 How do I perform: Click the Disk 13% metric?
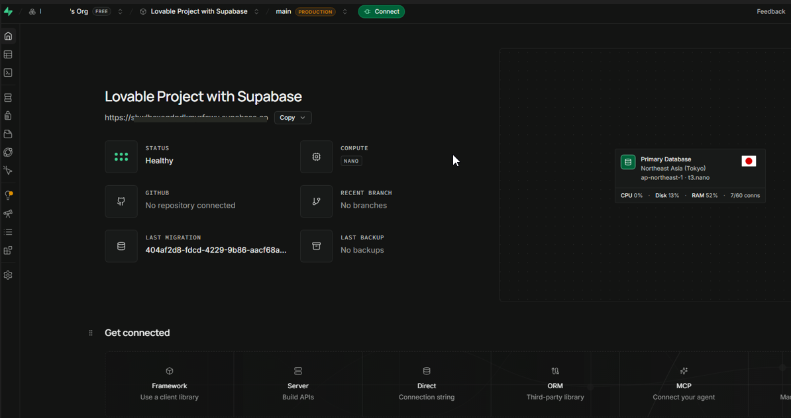667,195
